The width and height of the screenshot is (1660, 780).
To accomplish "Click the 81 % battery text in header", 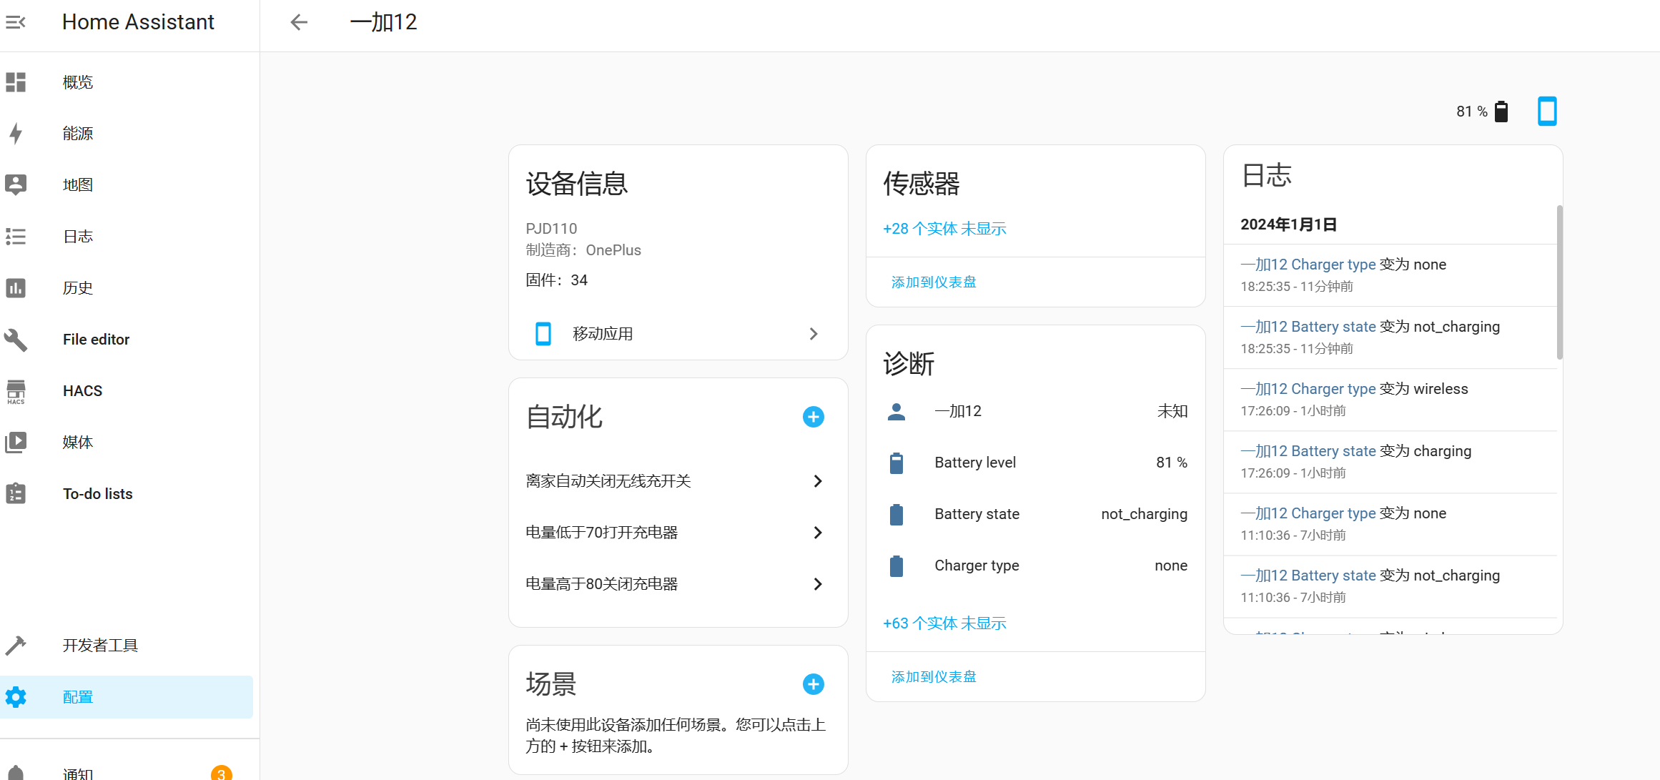I will point(1472,112).
